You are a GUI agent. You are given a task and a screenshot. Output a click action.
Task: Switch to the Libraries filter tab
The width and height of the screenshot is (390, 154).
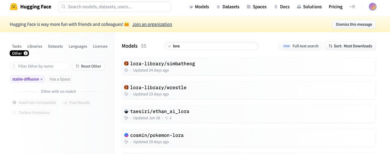(x=35, y=46)
